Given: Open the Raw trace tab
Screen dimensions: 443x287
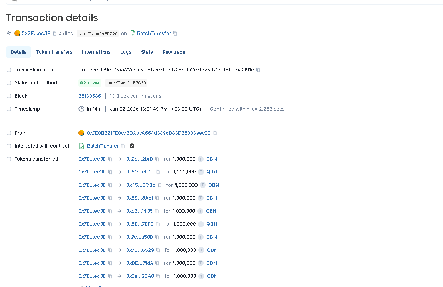Looking at the screenshot, I should 174,52.
